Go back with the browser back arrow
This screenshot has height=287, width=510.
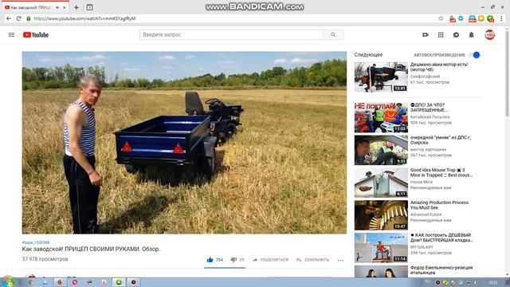[9, 18]
